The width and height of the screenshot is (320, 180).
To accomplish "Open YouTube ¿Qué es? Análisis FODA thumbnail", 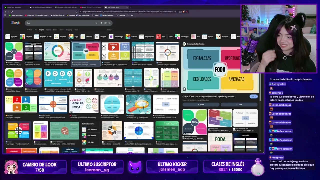I will pos(84,104).
